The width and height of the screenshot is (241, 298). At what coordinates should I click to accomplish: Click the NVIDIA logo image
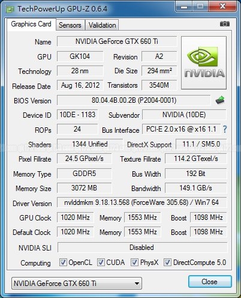(204, 63)
